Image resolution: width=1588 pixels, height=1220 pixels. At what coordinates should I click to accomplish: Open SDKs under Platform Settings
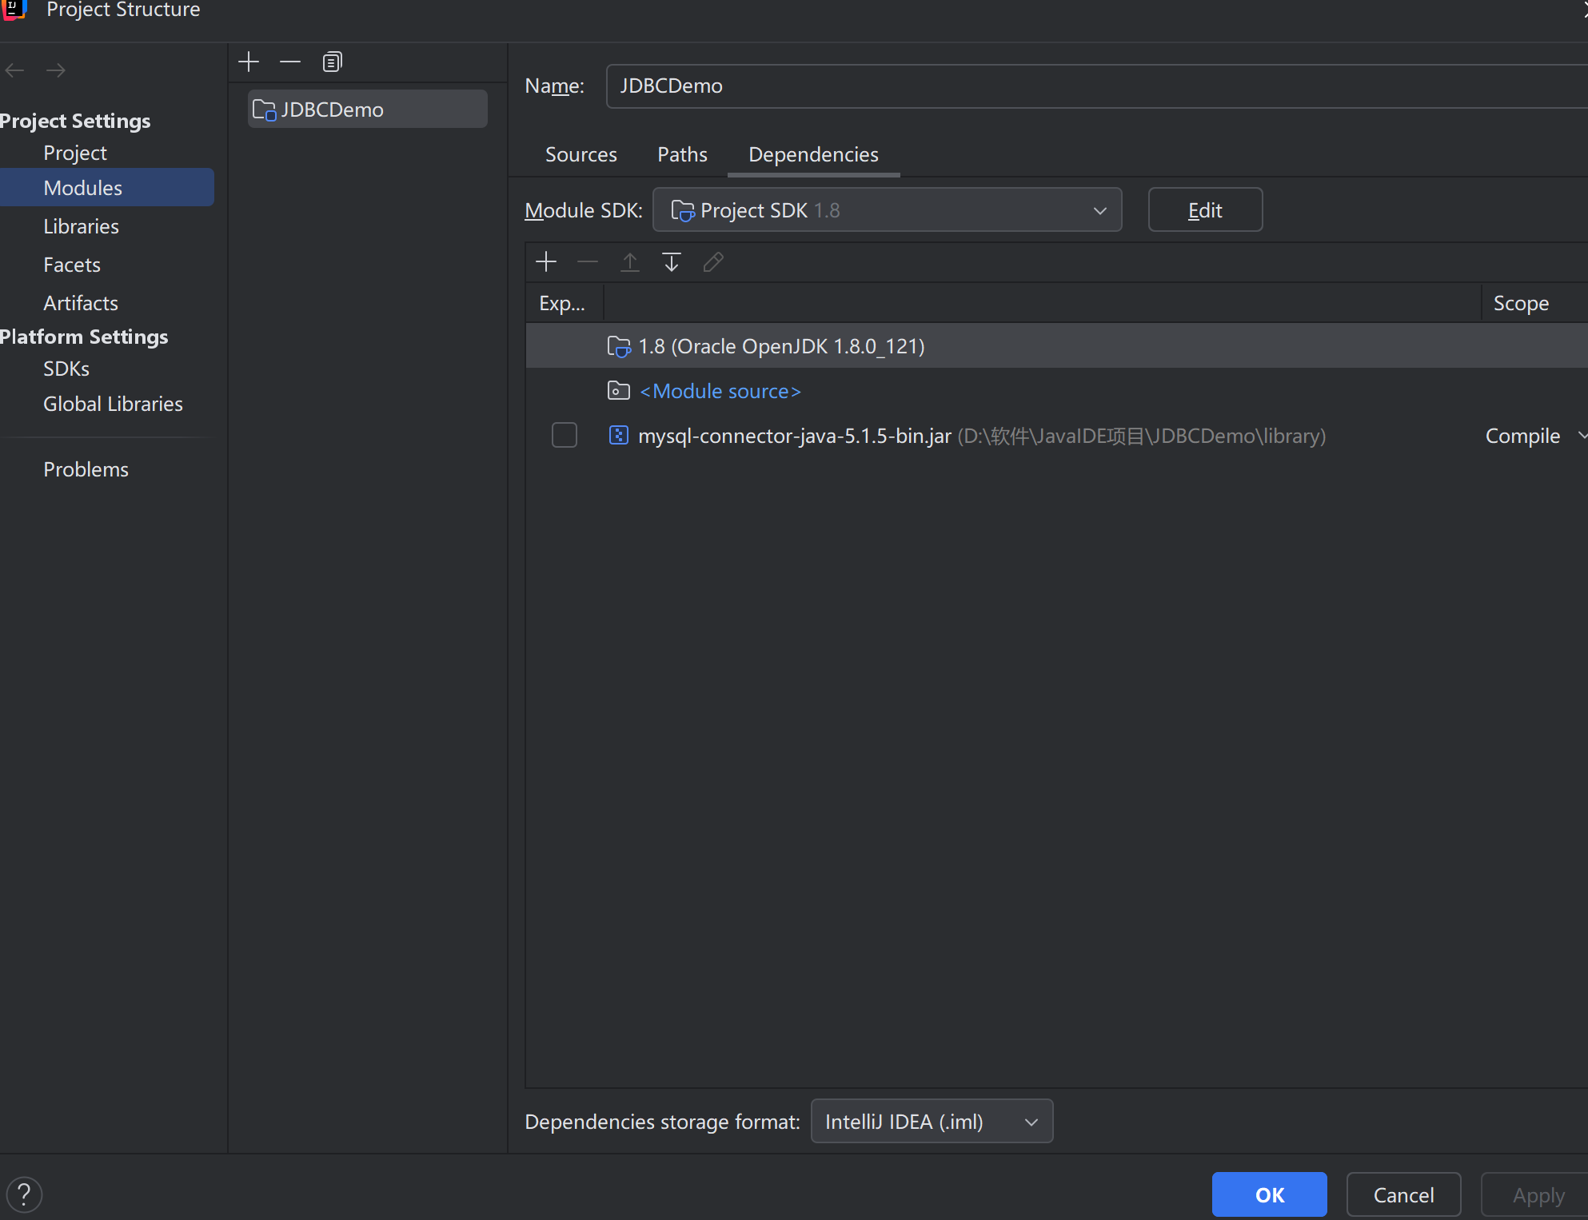pyautogui.click(x=66, y=369)
